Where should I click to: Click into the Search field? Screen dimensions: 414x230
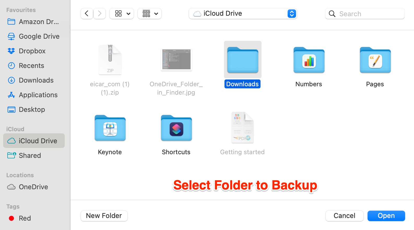pos(365,14)
